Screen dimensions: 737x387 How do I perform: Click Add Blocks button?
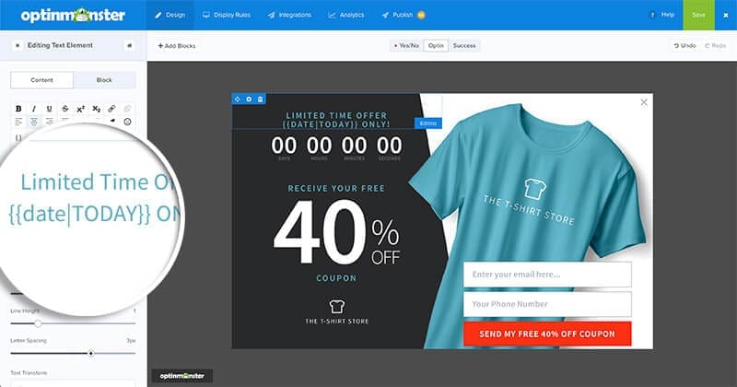(x=177, y=45)
